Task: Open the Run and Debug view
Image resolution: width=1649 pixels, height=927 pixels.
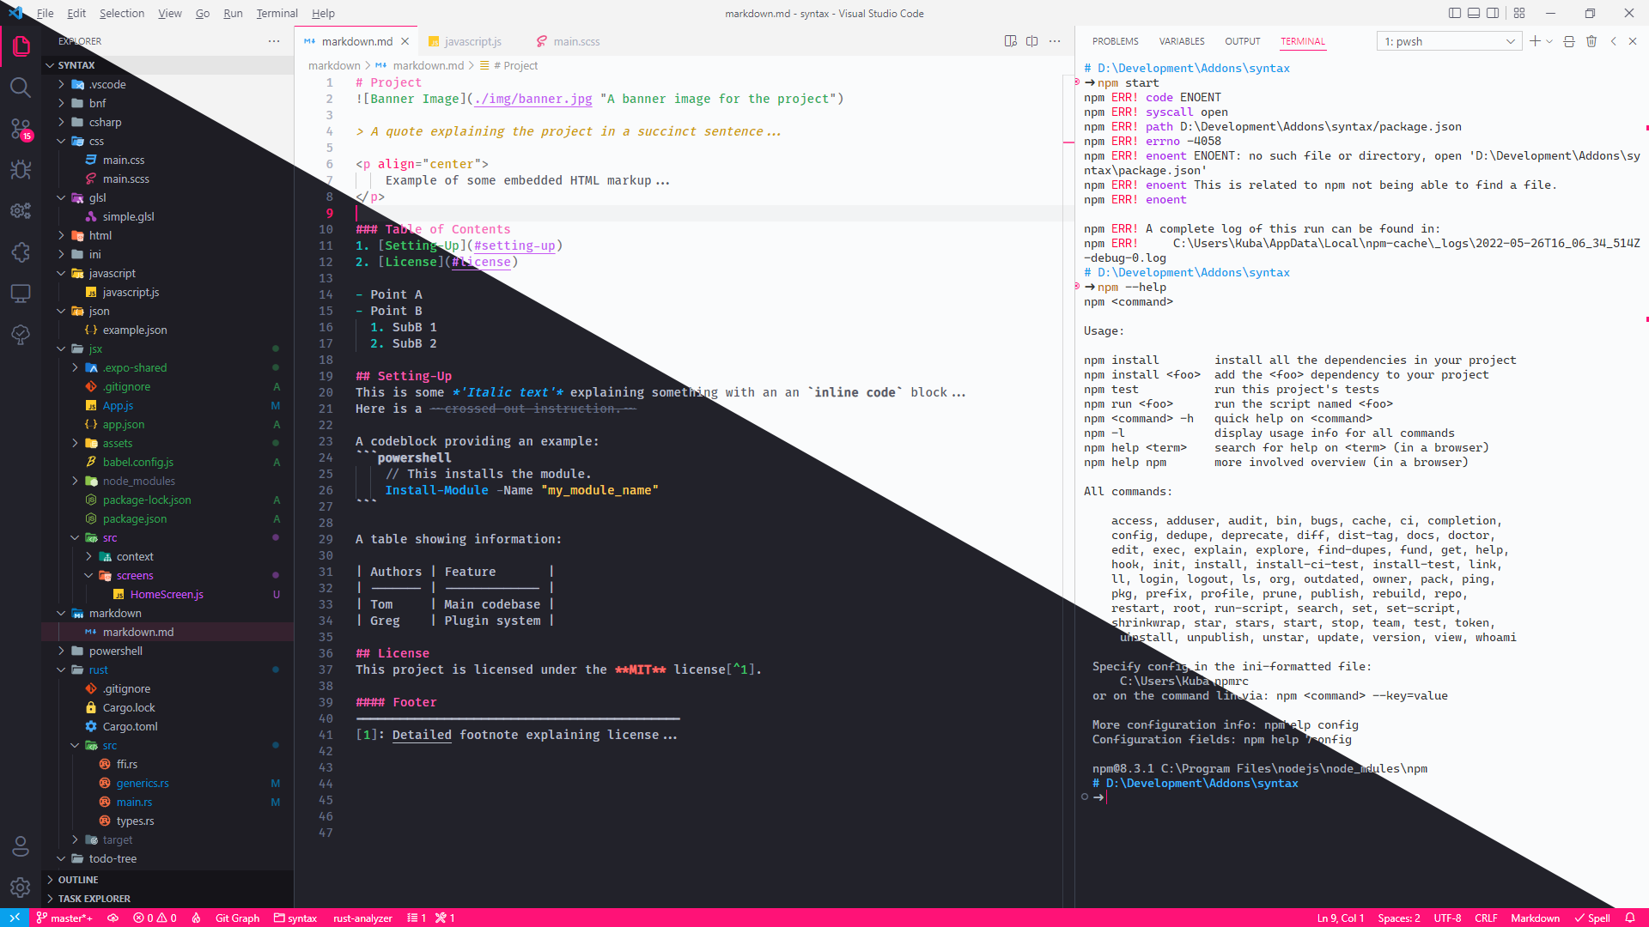Action: click(21, 170)
